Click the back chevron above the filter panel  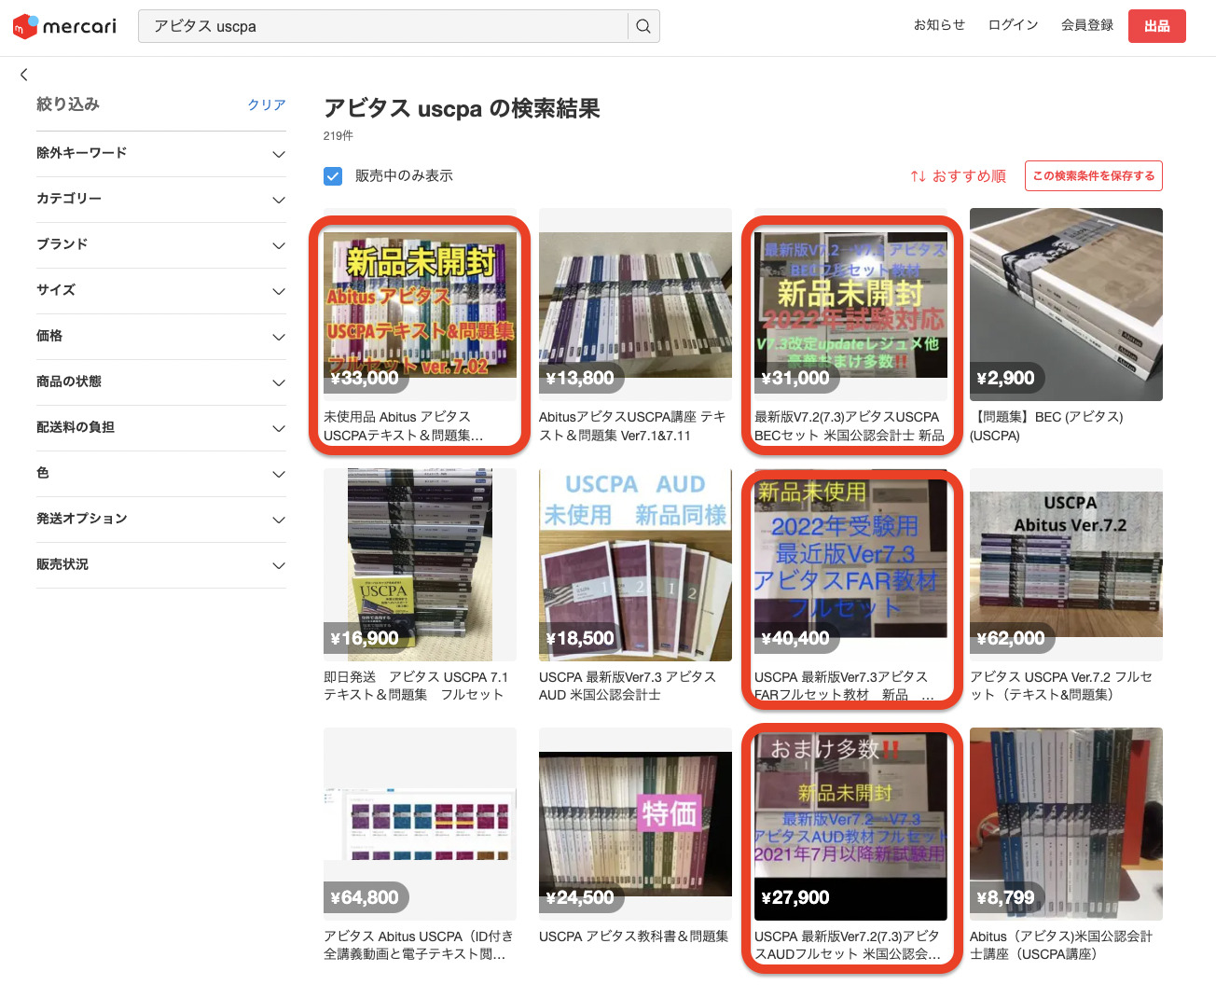tap(23, 75)
